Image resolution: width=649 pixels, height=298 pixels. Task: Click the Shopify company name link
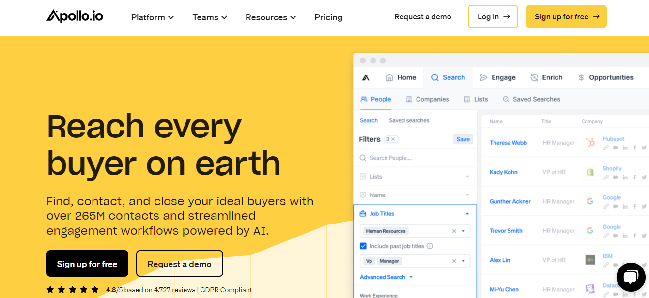click(x=612, y=168)
